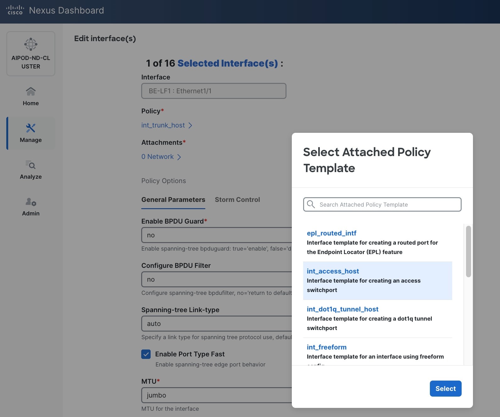Click Policy Options label

[x=164, y=181]
